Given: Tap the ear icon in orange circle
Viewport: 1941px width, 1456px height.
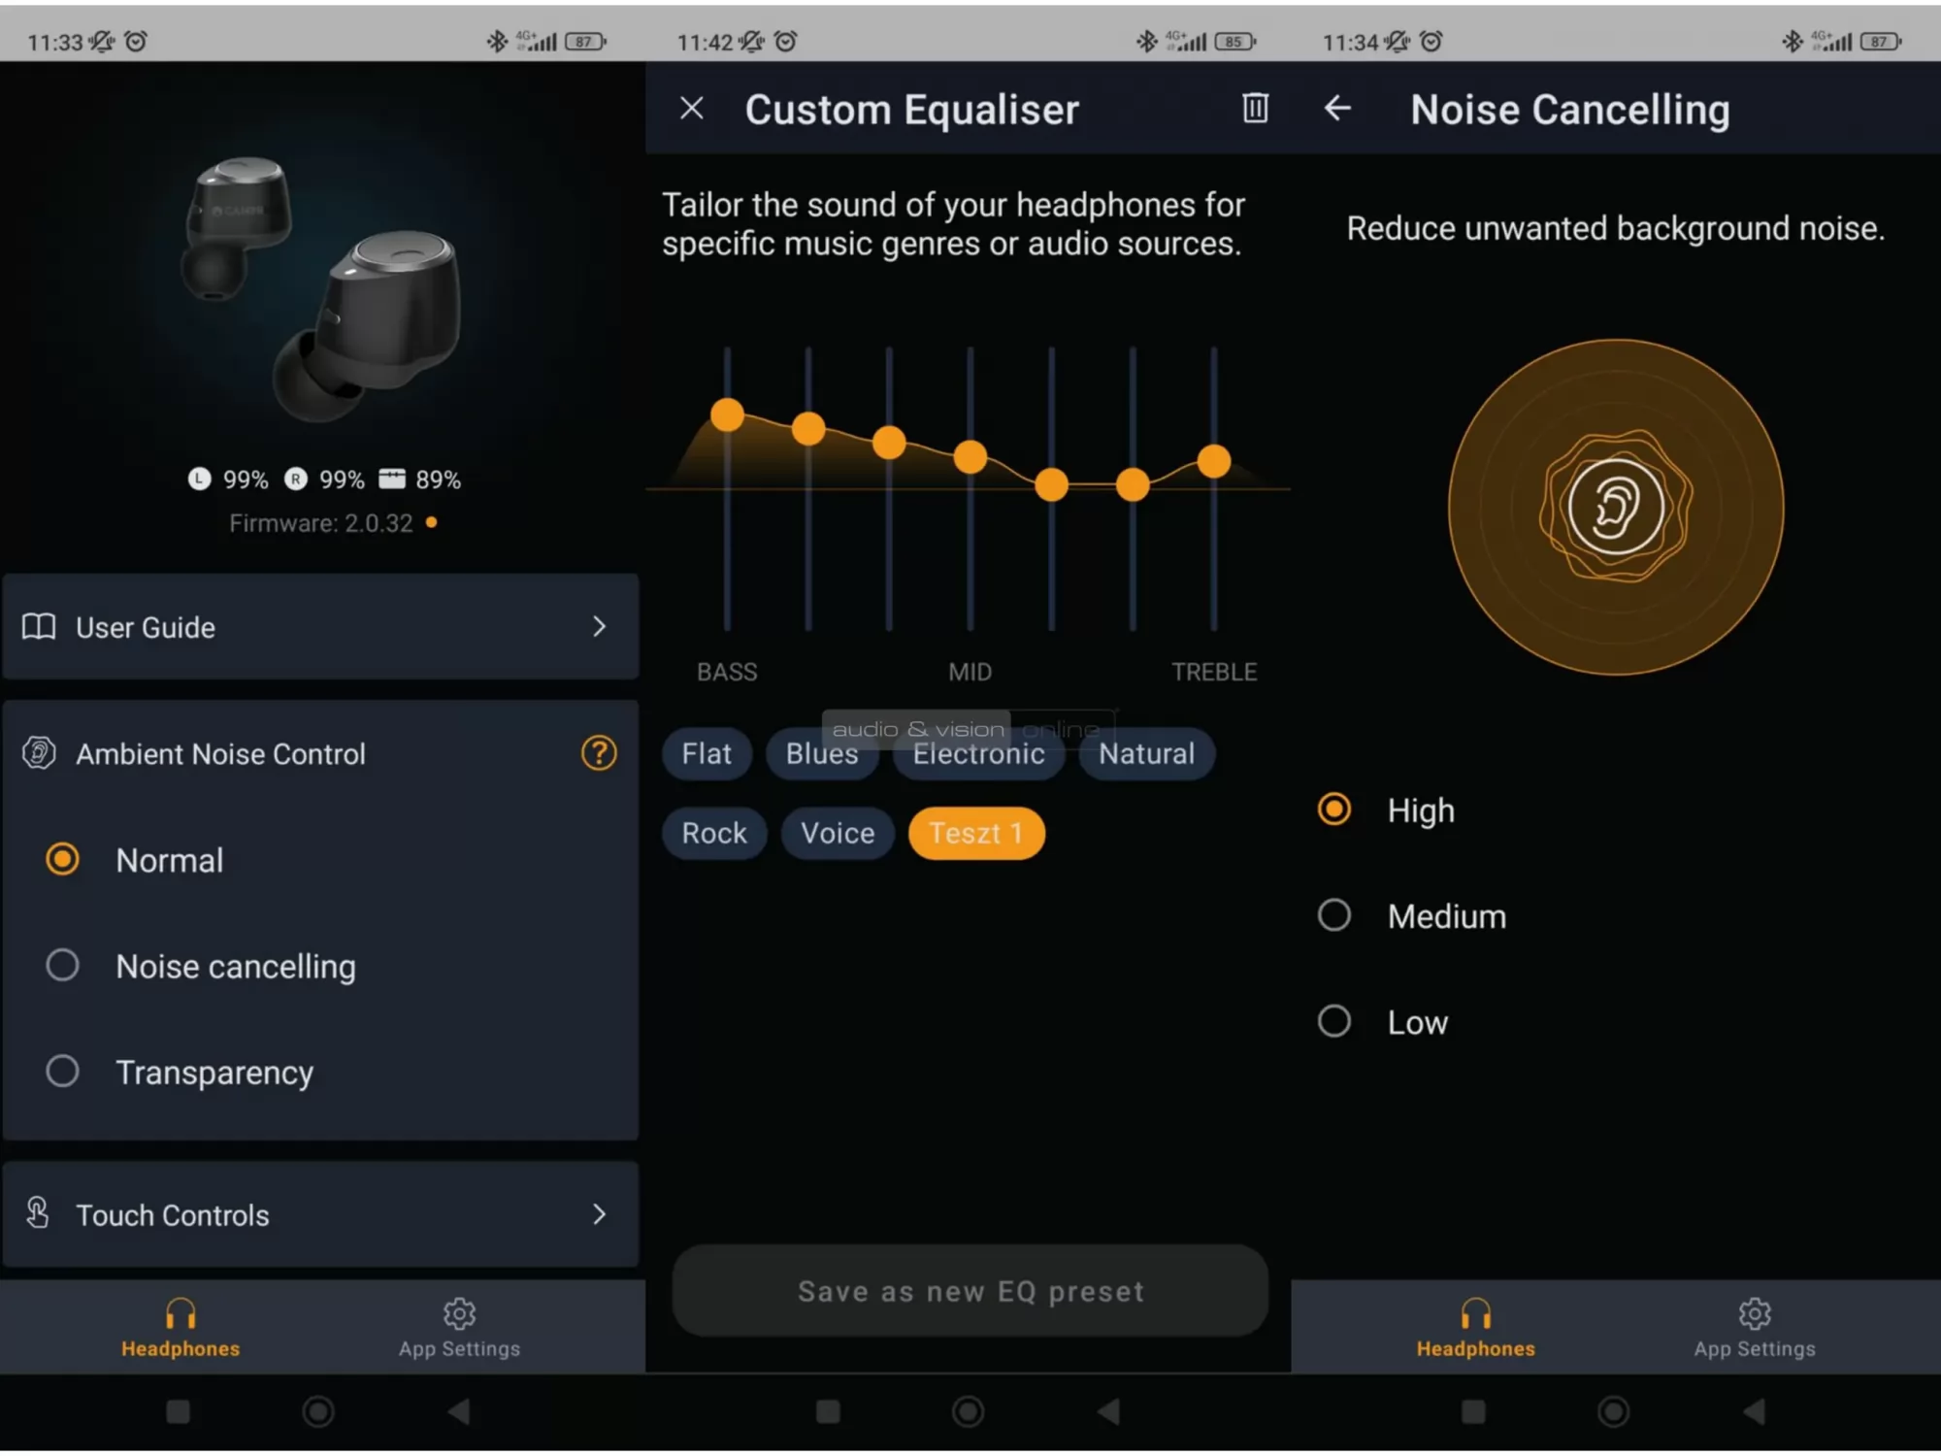Looking at the screenshot, I should (1616, 507).
